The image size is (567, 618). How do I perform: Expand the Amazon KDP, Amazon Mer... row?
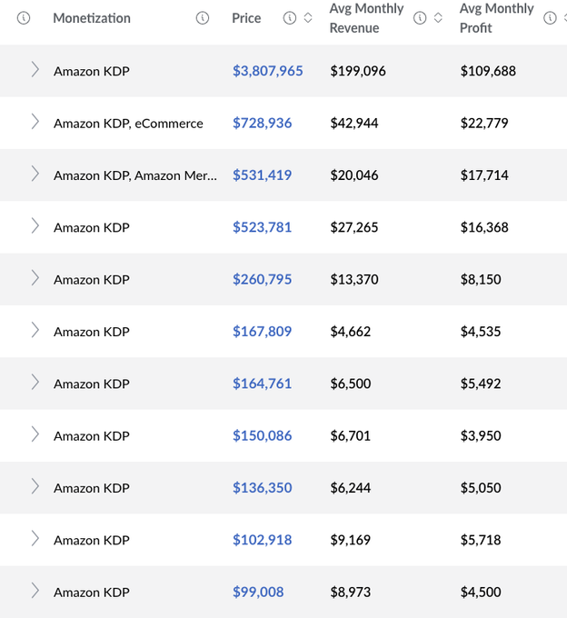[35, 174]
